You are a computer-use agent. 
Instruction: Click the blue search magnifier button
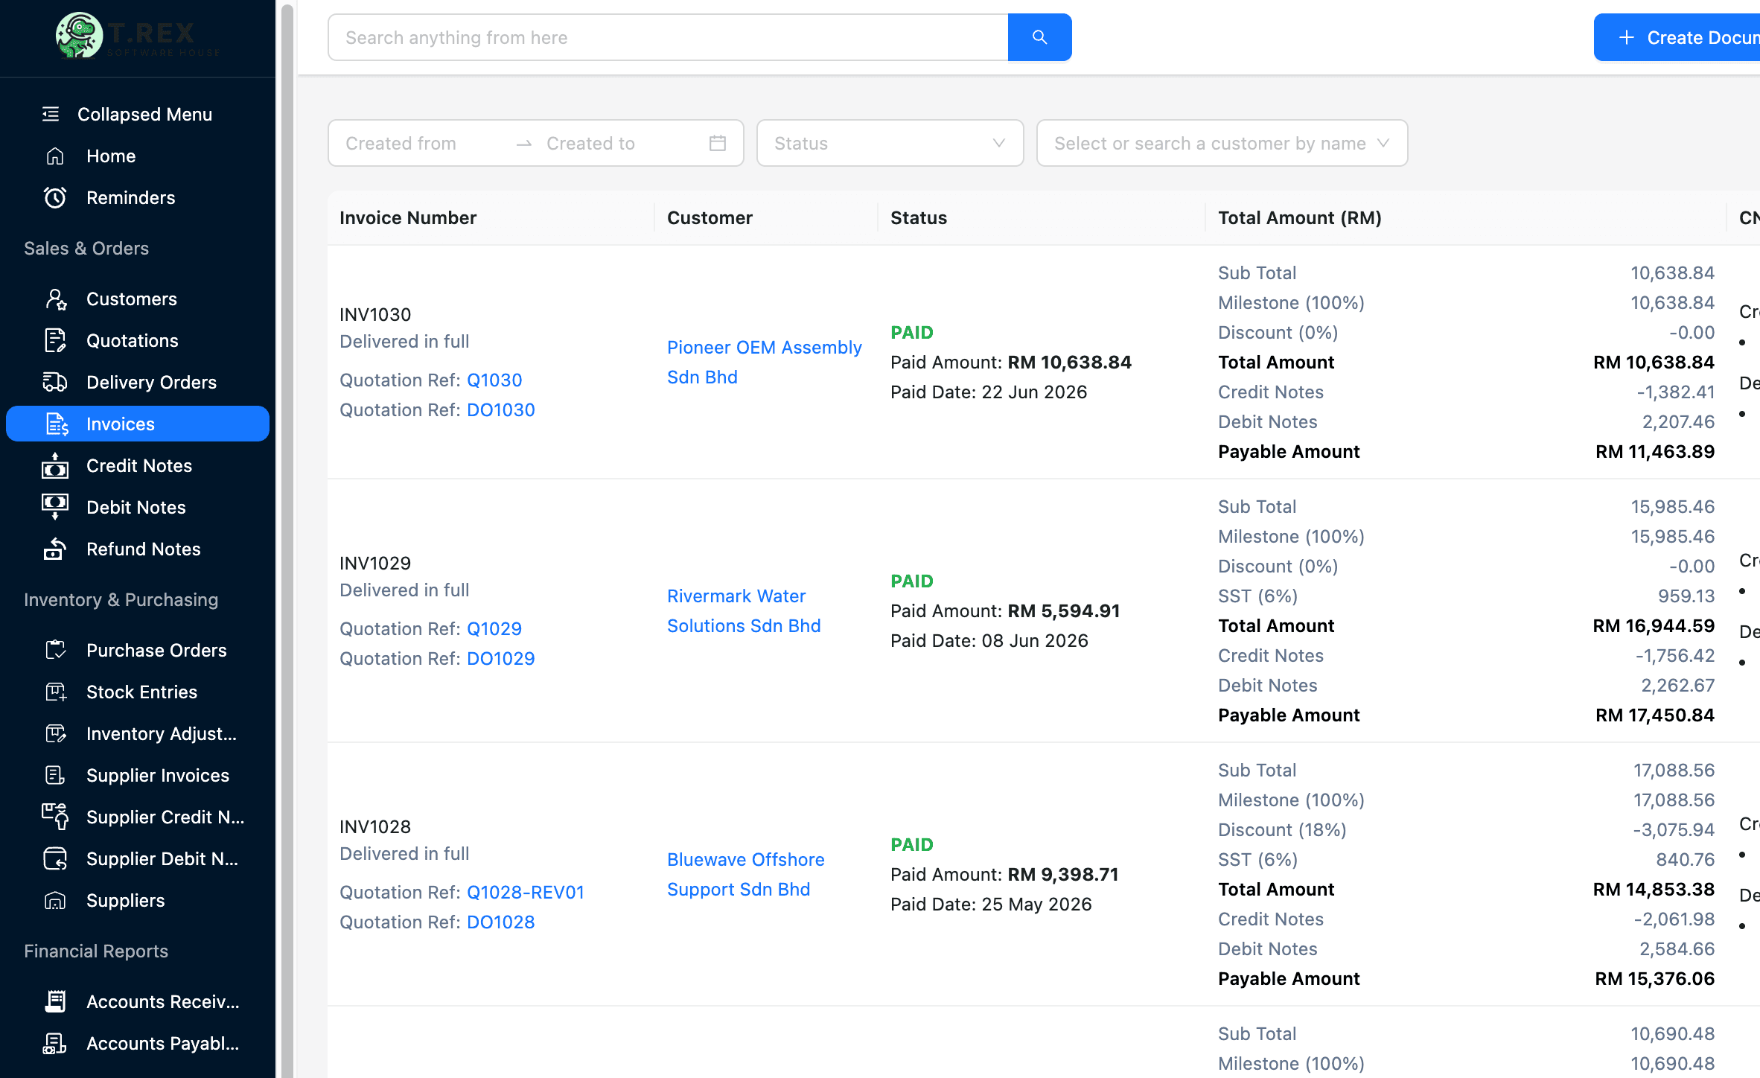pos(1039,37)
